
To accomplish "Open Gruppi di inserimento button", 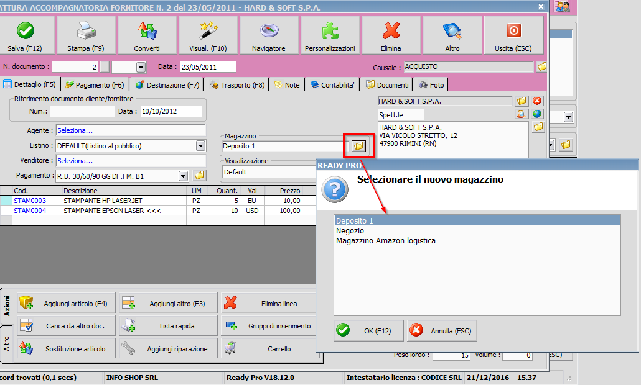I will pos(269,325).
